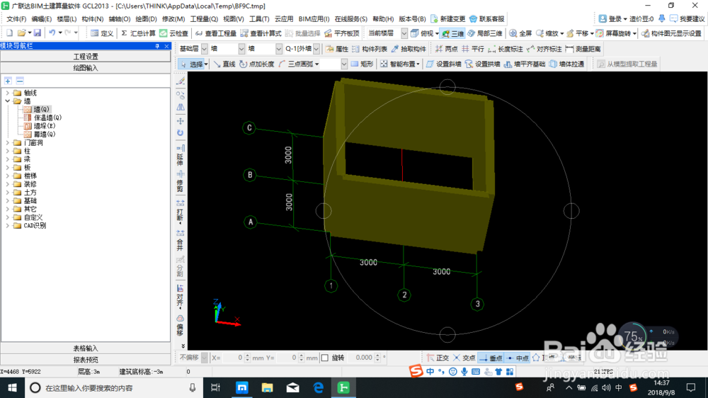The height and width of the screenshot is (398, 708).
Task: Click 新建变更 in the top bar
Action: point(448,19)
